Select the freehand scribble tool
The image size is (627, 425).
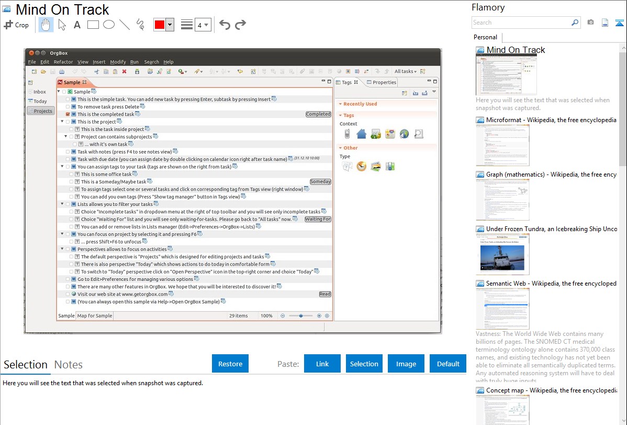(140, 25)
